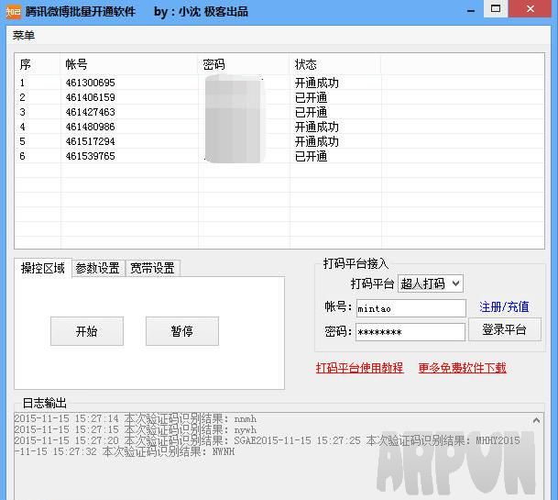This screenshot has width=558, height=500.
Task: Focus the 帐号 field containing mintao
Action: click(410, 308)
